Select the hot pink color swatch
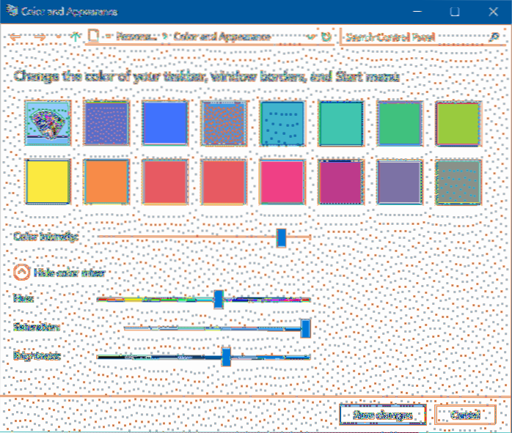Screen dimensions: 512x433 click(x=282, y=181)
